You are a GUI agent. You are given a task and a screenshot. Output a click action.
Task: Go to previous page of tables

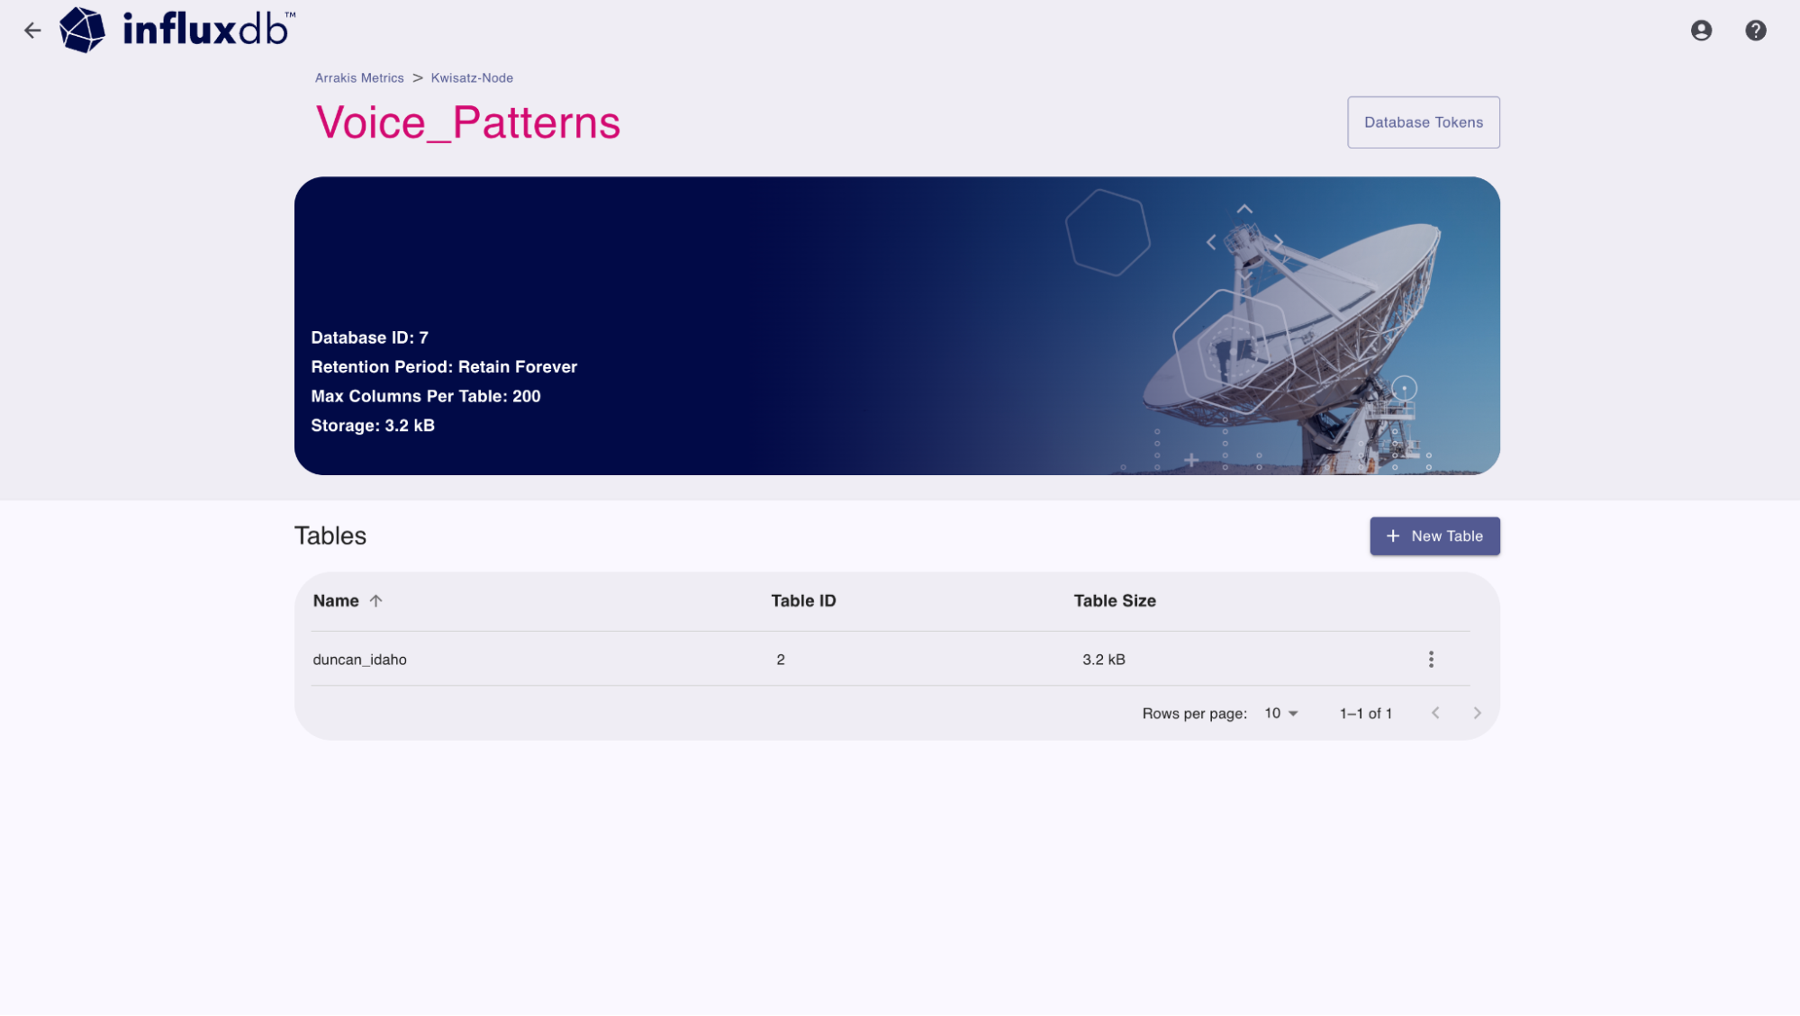coord(1435,713)
